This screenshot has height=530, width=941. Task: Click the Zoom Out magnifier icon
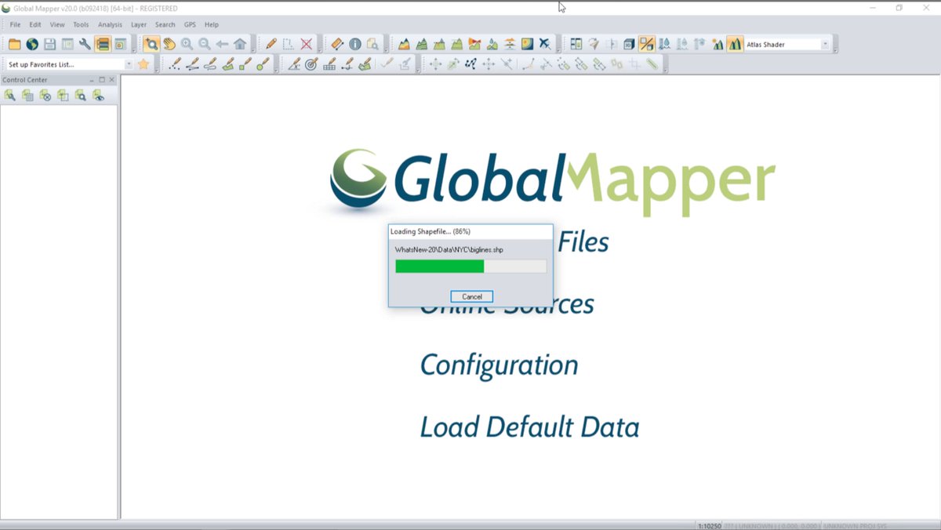pyautogui.click(x=204, y=45)
